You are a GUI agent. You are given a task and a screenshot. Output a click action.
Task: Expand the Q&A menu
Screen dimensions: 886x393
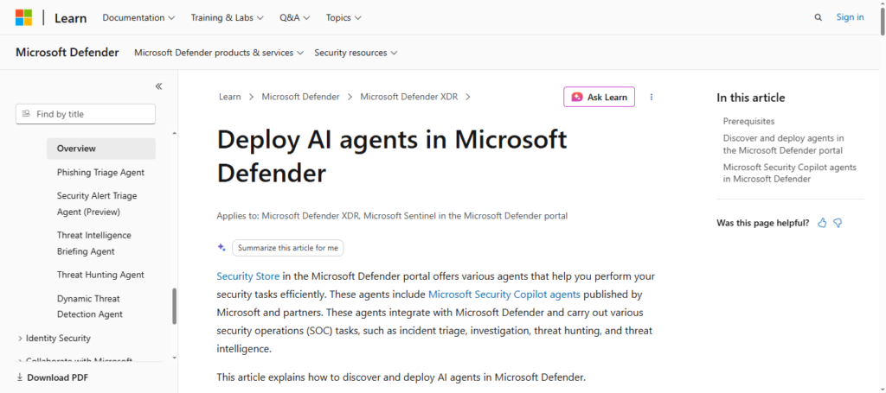[x=294, y=17]
